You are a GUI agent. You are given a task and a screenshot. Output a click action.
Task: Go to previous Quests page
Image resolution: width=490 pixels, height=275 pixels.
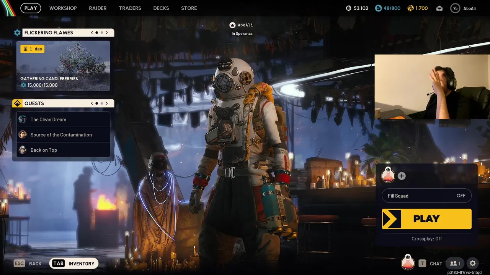pyautogui.click(x=92, y=104)
